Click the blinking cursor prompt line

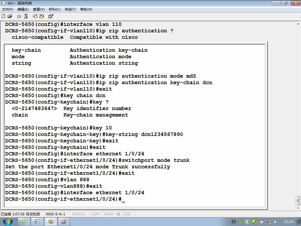pyautogui.click(x=65, y=199)
